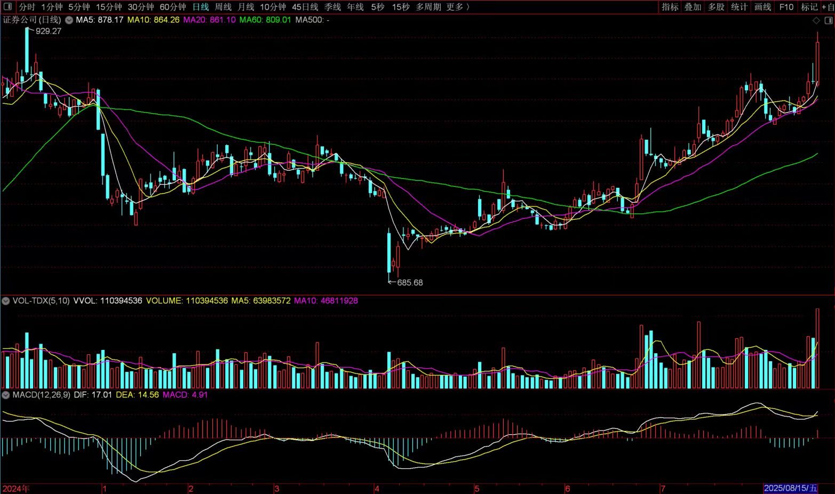Click the MA500 label

pos(312,20)
